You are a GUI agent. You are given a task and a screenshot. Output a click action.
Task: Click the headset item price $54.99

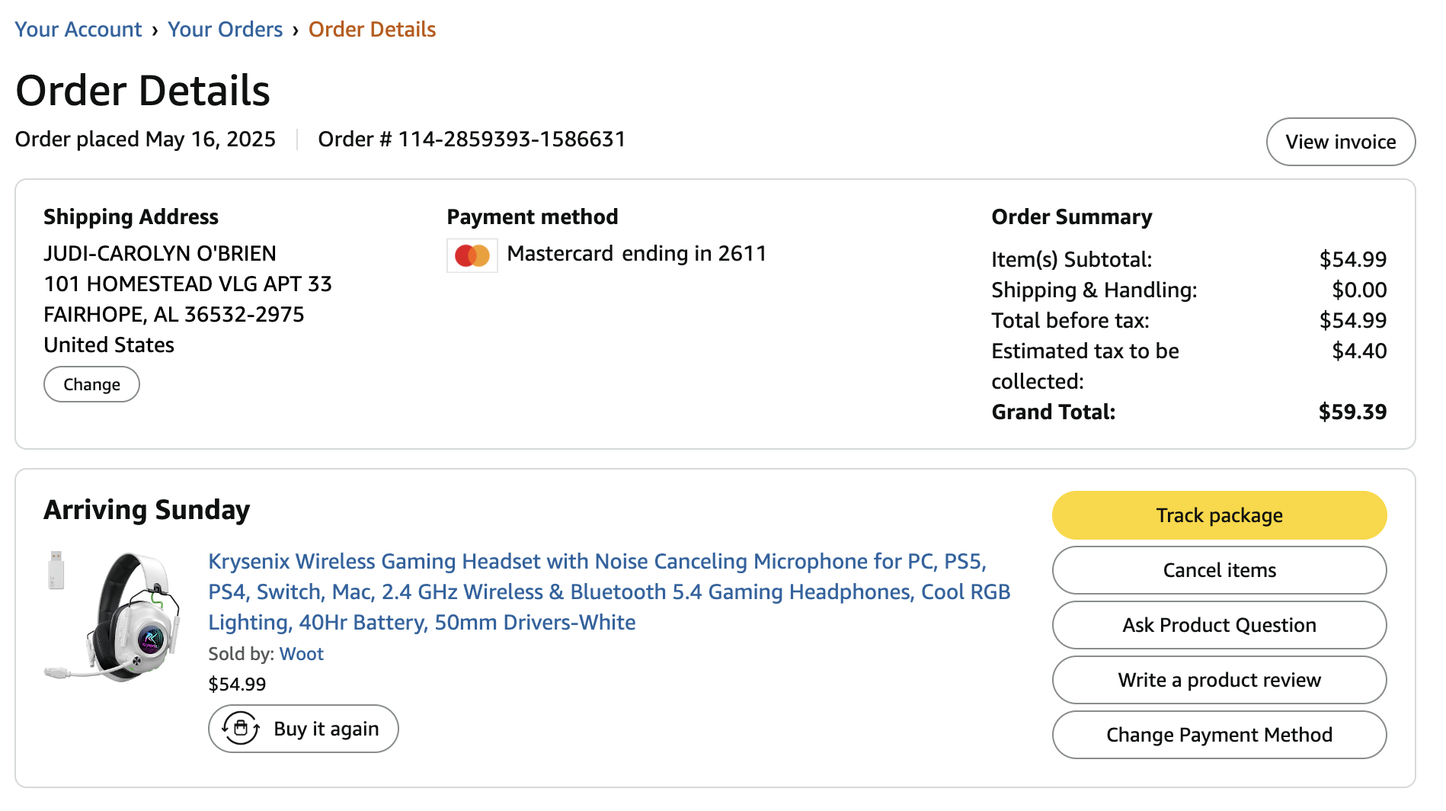coord(238,684)
